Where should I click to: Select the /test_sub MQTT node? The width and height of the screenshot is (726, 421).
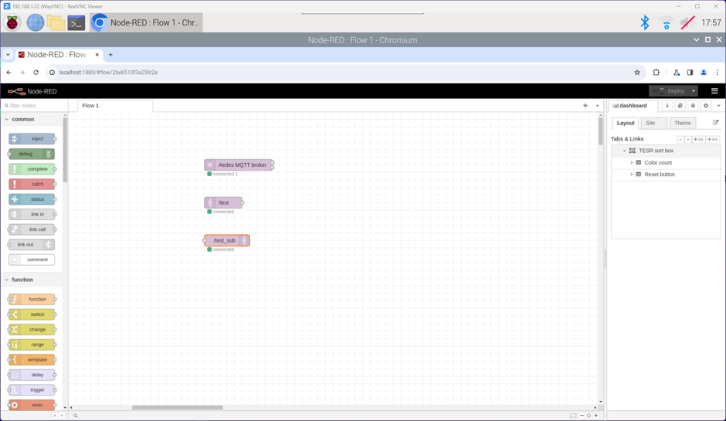[226, 240]
